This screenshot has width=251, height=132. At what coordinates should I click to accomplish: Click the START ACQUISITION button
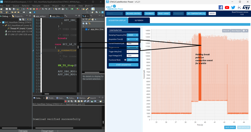[x=123, y=65]
